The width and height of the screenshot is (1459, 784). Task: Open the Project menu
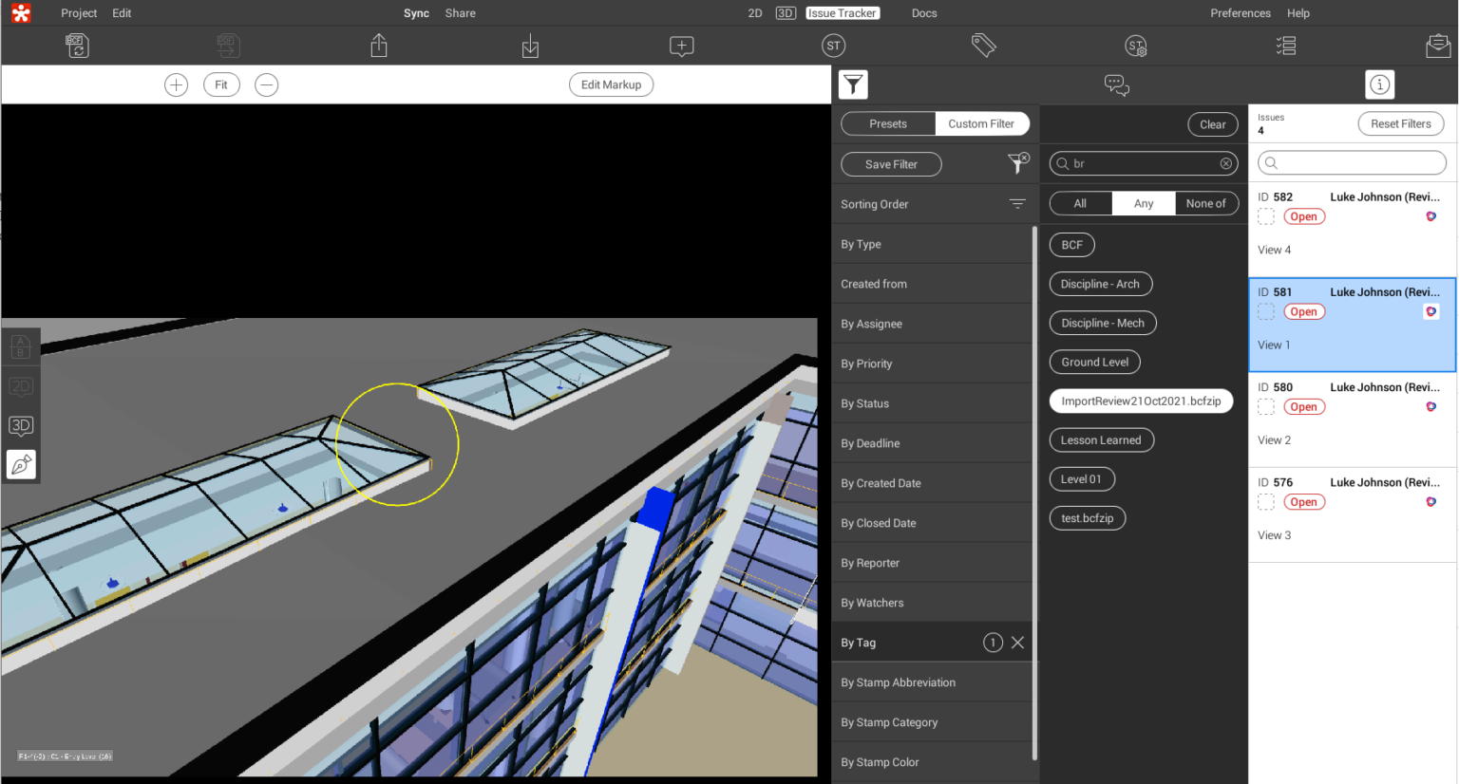78,12
